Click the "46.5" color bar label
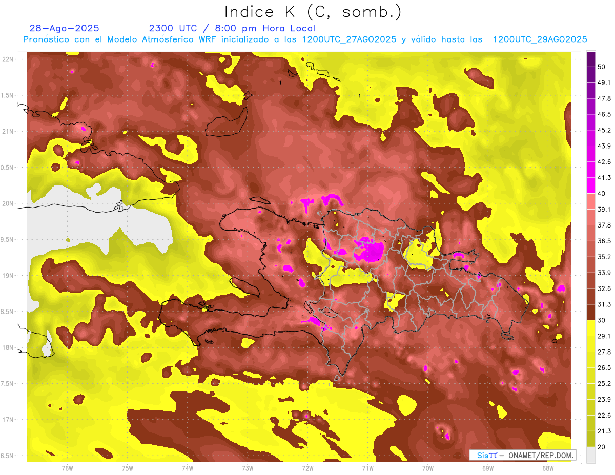615x475 pixels. coord(604,114)
